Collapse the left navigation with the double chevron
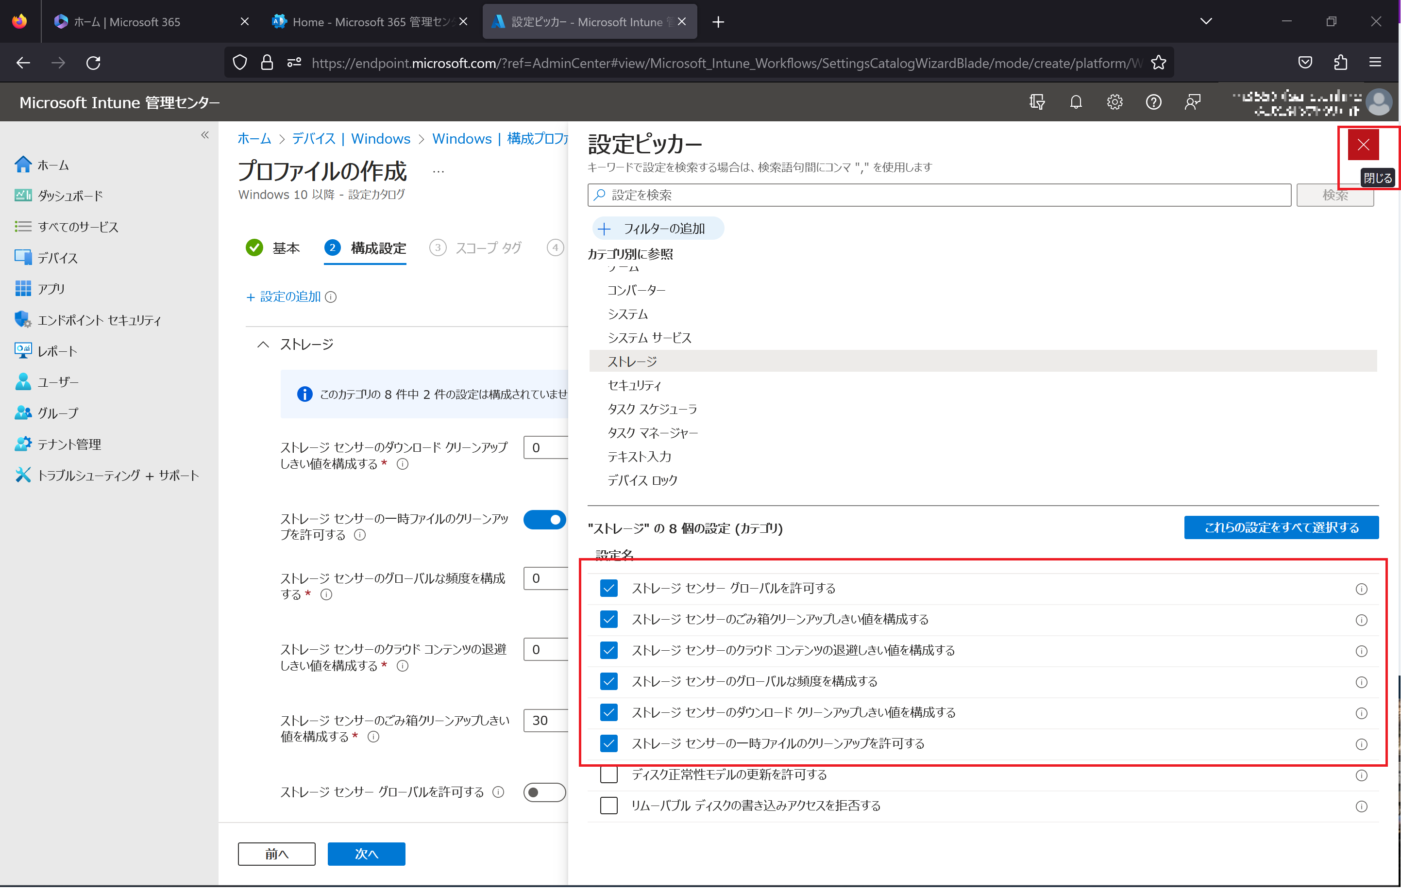1401x889 pixels. 205,135
